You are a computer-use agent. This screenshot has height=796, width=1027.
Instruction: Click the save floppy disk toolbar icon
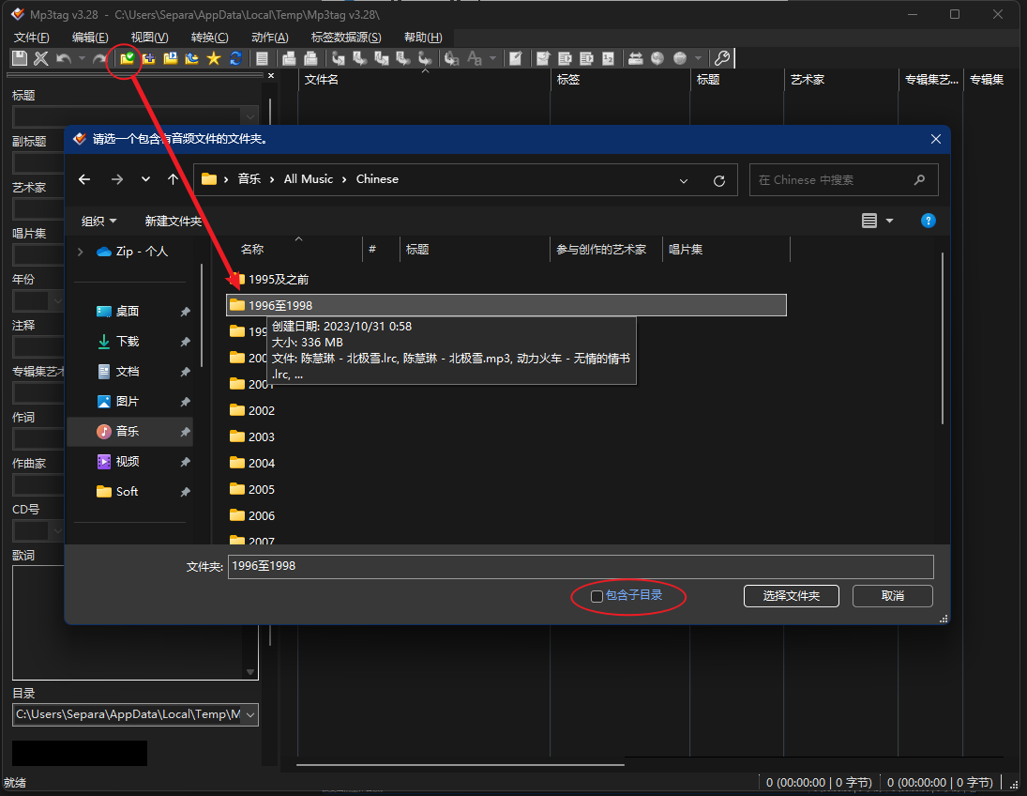[19, 58]
